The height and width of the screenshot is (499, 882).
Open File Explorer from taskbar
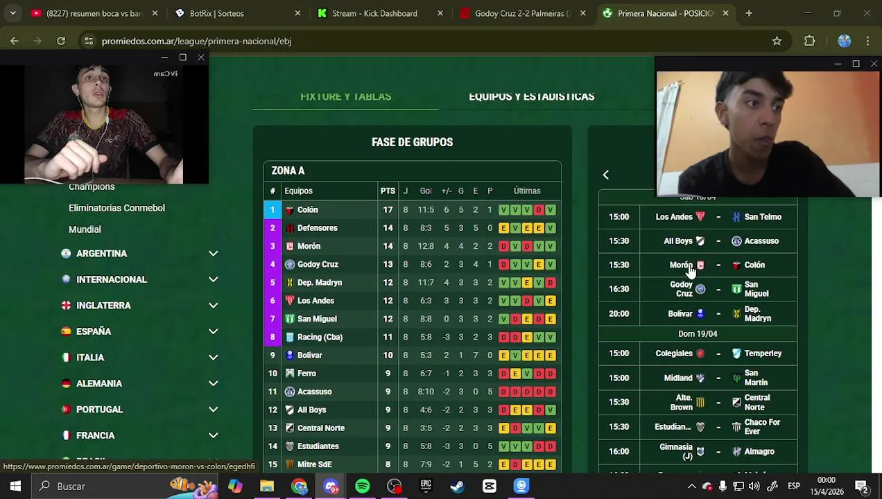tap(267, 486)
